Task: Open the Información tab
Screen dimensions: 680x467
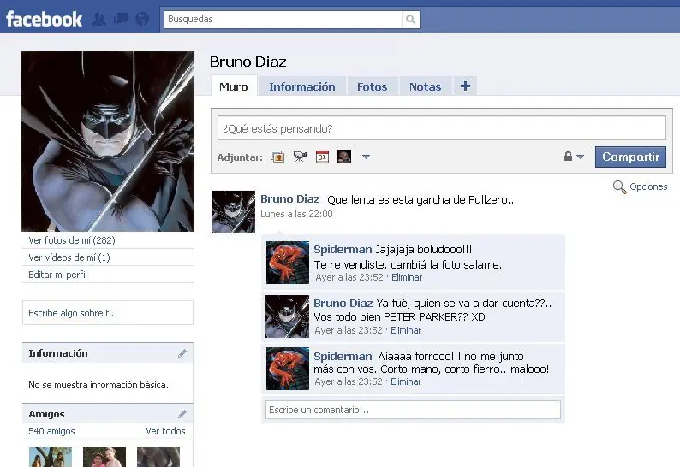Action: click(302, 86)
